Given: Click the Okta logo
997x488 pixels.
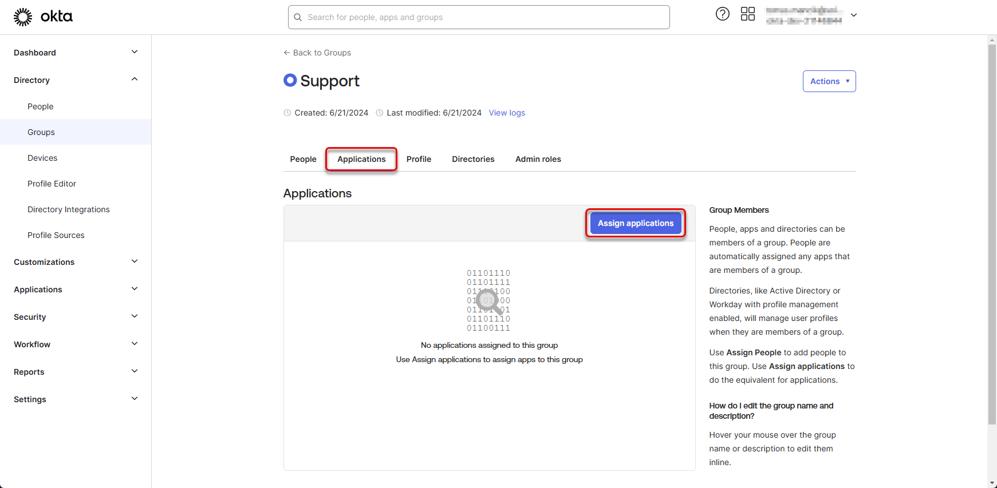Looking at the screenshot, I should click(43, 17).
